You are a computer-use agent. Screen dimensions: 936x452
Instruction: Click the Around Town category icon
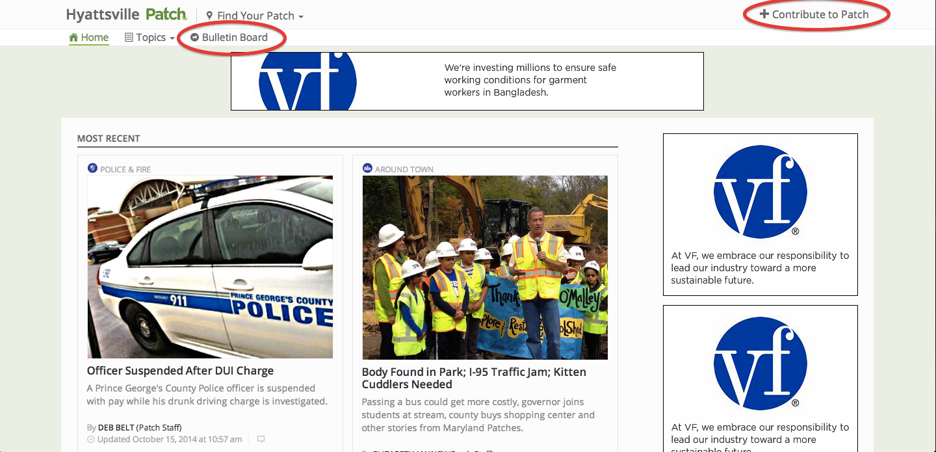(x=367, y=168)
